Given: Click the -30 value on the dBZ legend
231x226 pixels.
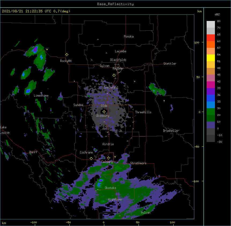Looking at the screenshot, I should click(219, 142).
